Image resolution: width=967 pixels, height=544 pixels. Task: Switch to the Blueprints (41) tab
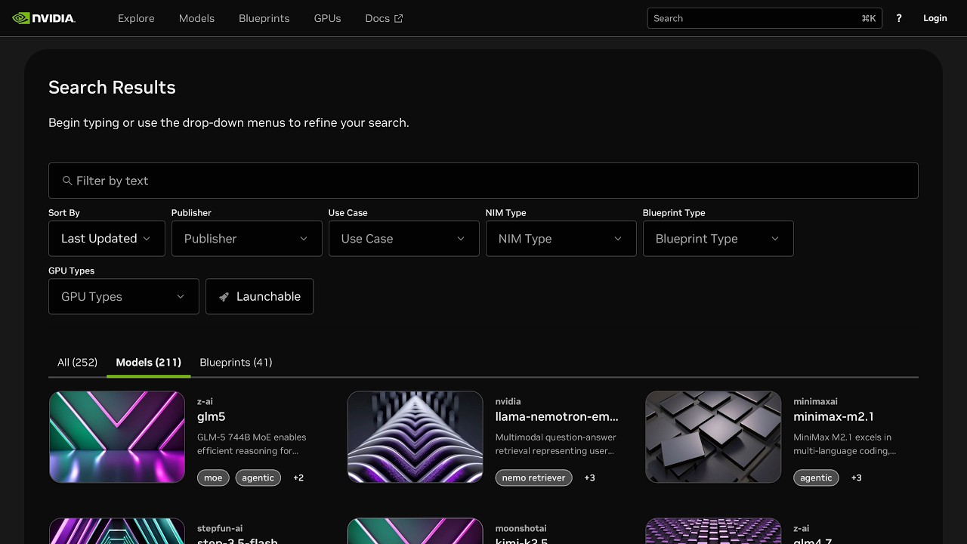point(236,363)
